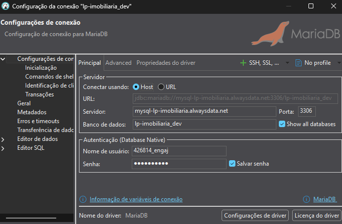Select Comandos de shell tree item
Image resolution: width=342 pixels, height=224 pixels.
[x=49, y=77]
